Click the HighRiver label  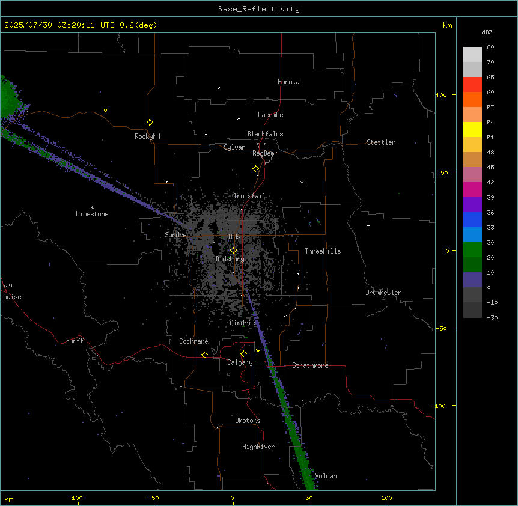point(258,447)
